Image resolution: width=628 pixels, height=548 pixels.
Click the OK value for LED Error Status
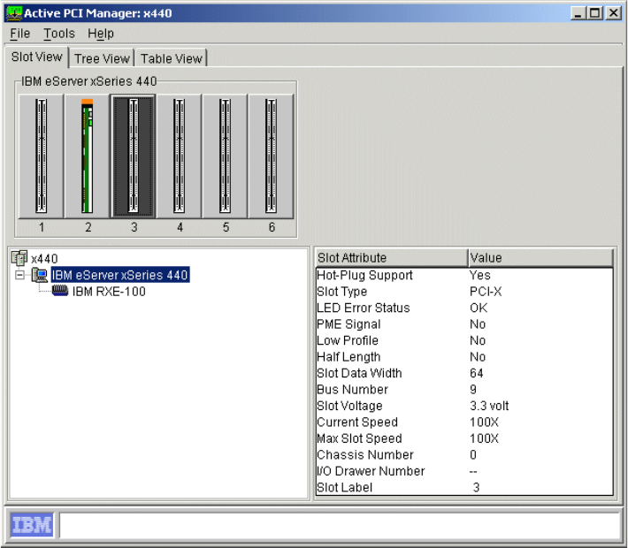tap(479, 308)
